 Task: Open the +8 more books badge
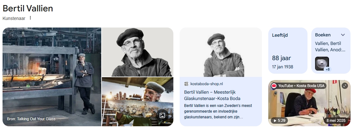coord(327,69)
